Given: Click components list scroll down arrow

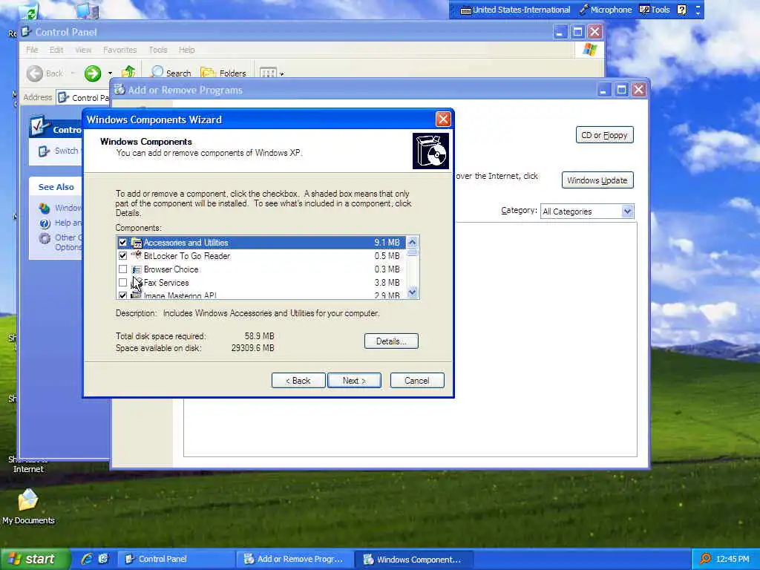Looking at the screenshot, I should tap(413, 292).
